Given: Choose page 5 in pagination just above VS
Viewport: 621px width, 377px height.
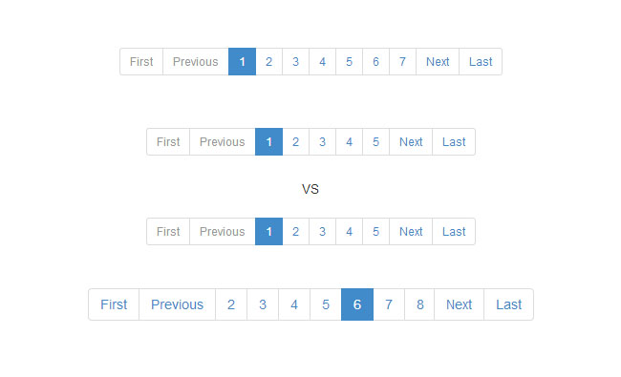Looking at the screenshot, I should click(375, 142).
